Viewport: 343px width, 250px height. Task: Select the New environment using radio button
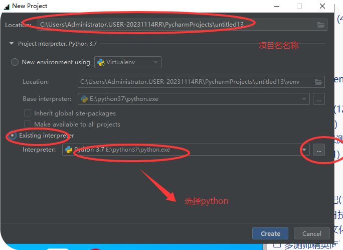click(15, 62)
